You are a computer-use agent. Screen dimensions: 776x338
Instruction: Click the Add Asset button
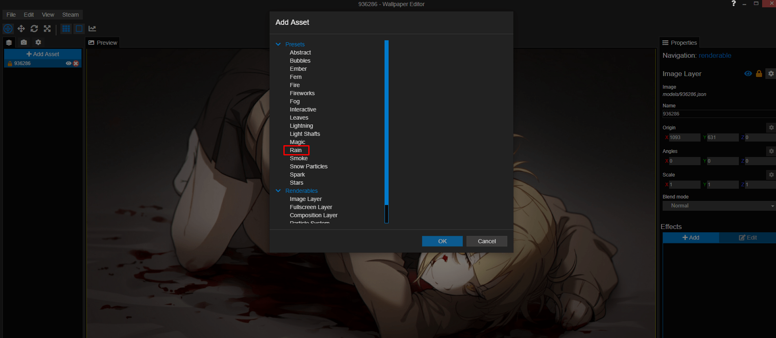[x=43, y=54]
